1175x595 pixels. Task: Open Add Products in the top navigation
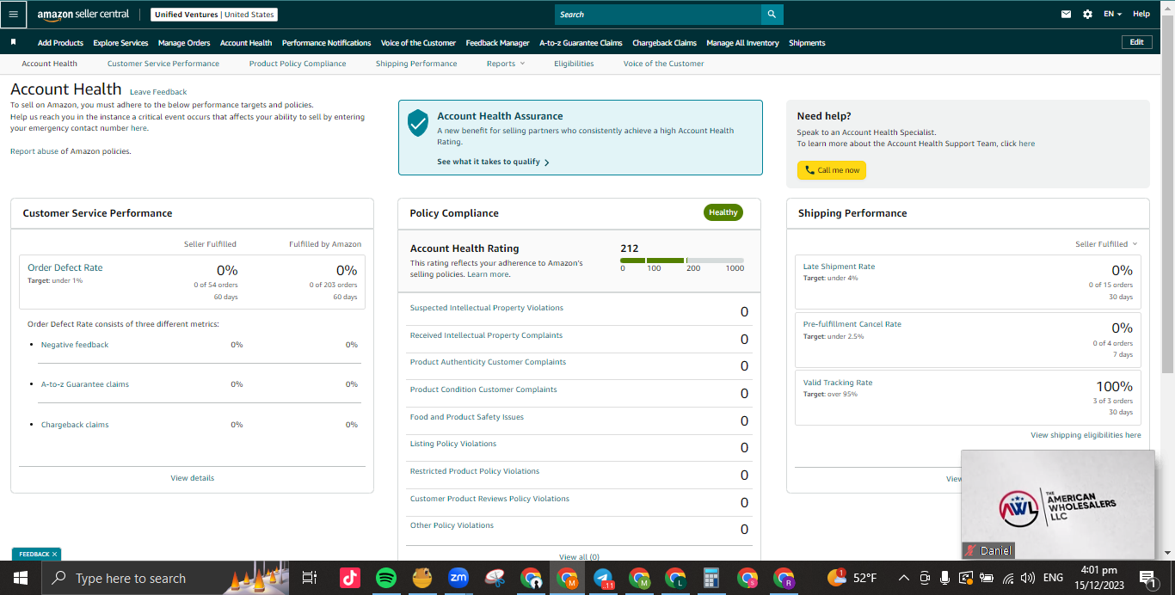coord(60,43)
